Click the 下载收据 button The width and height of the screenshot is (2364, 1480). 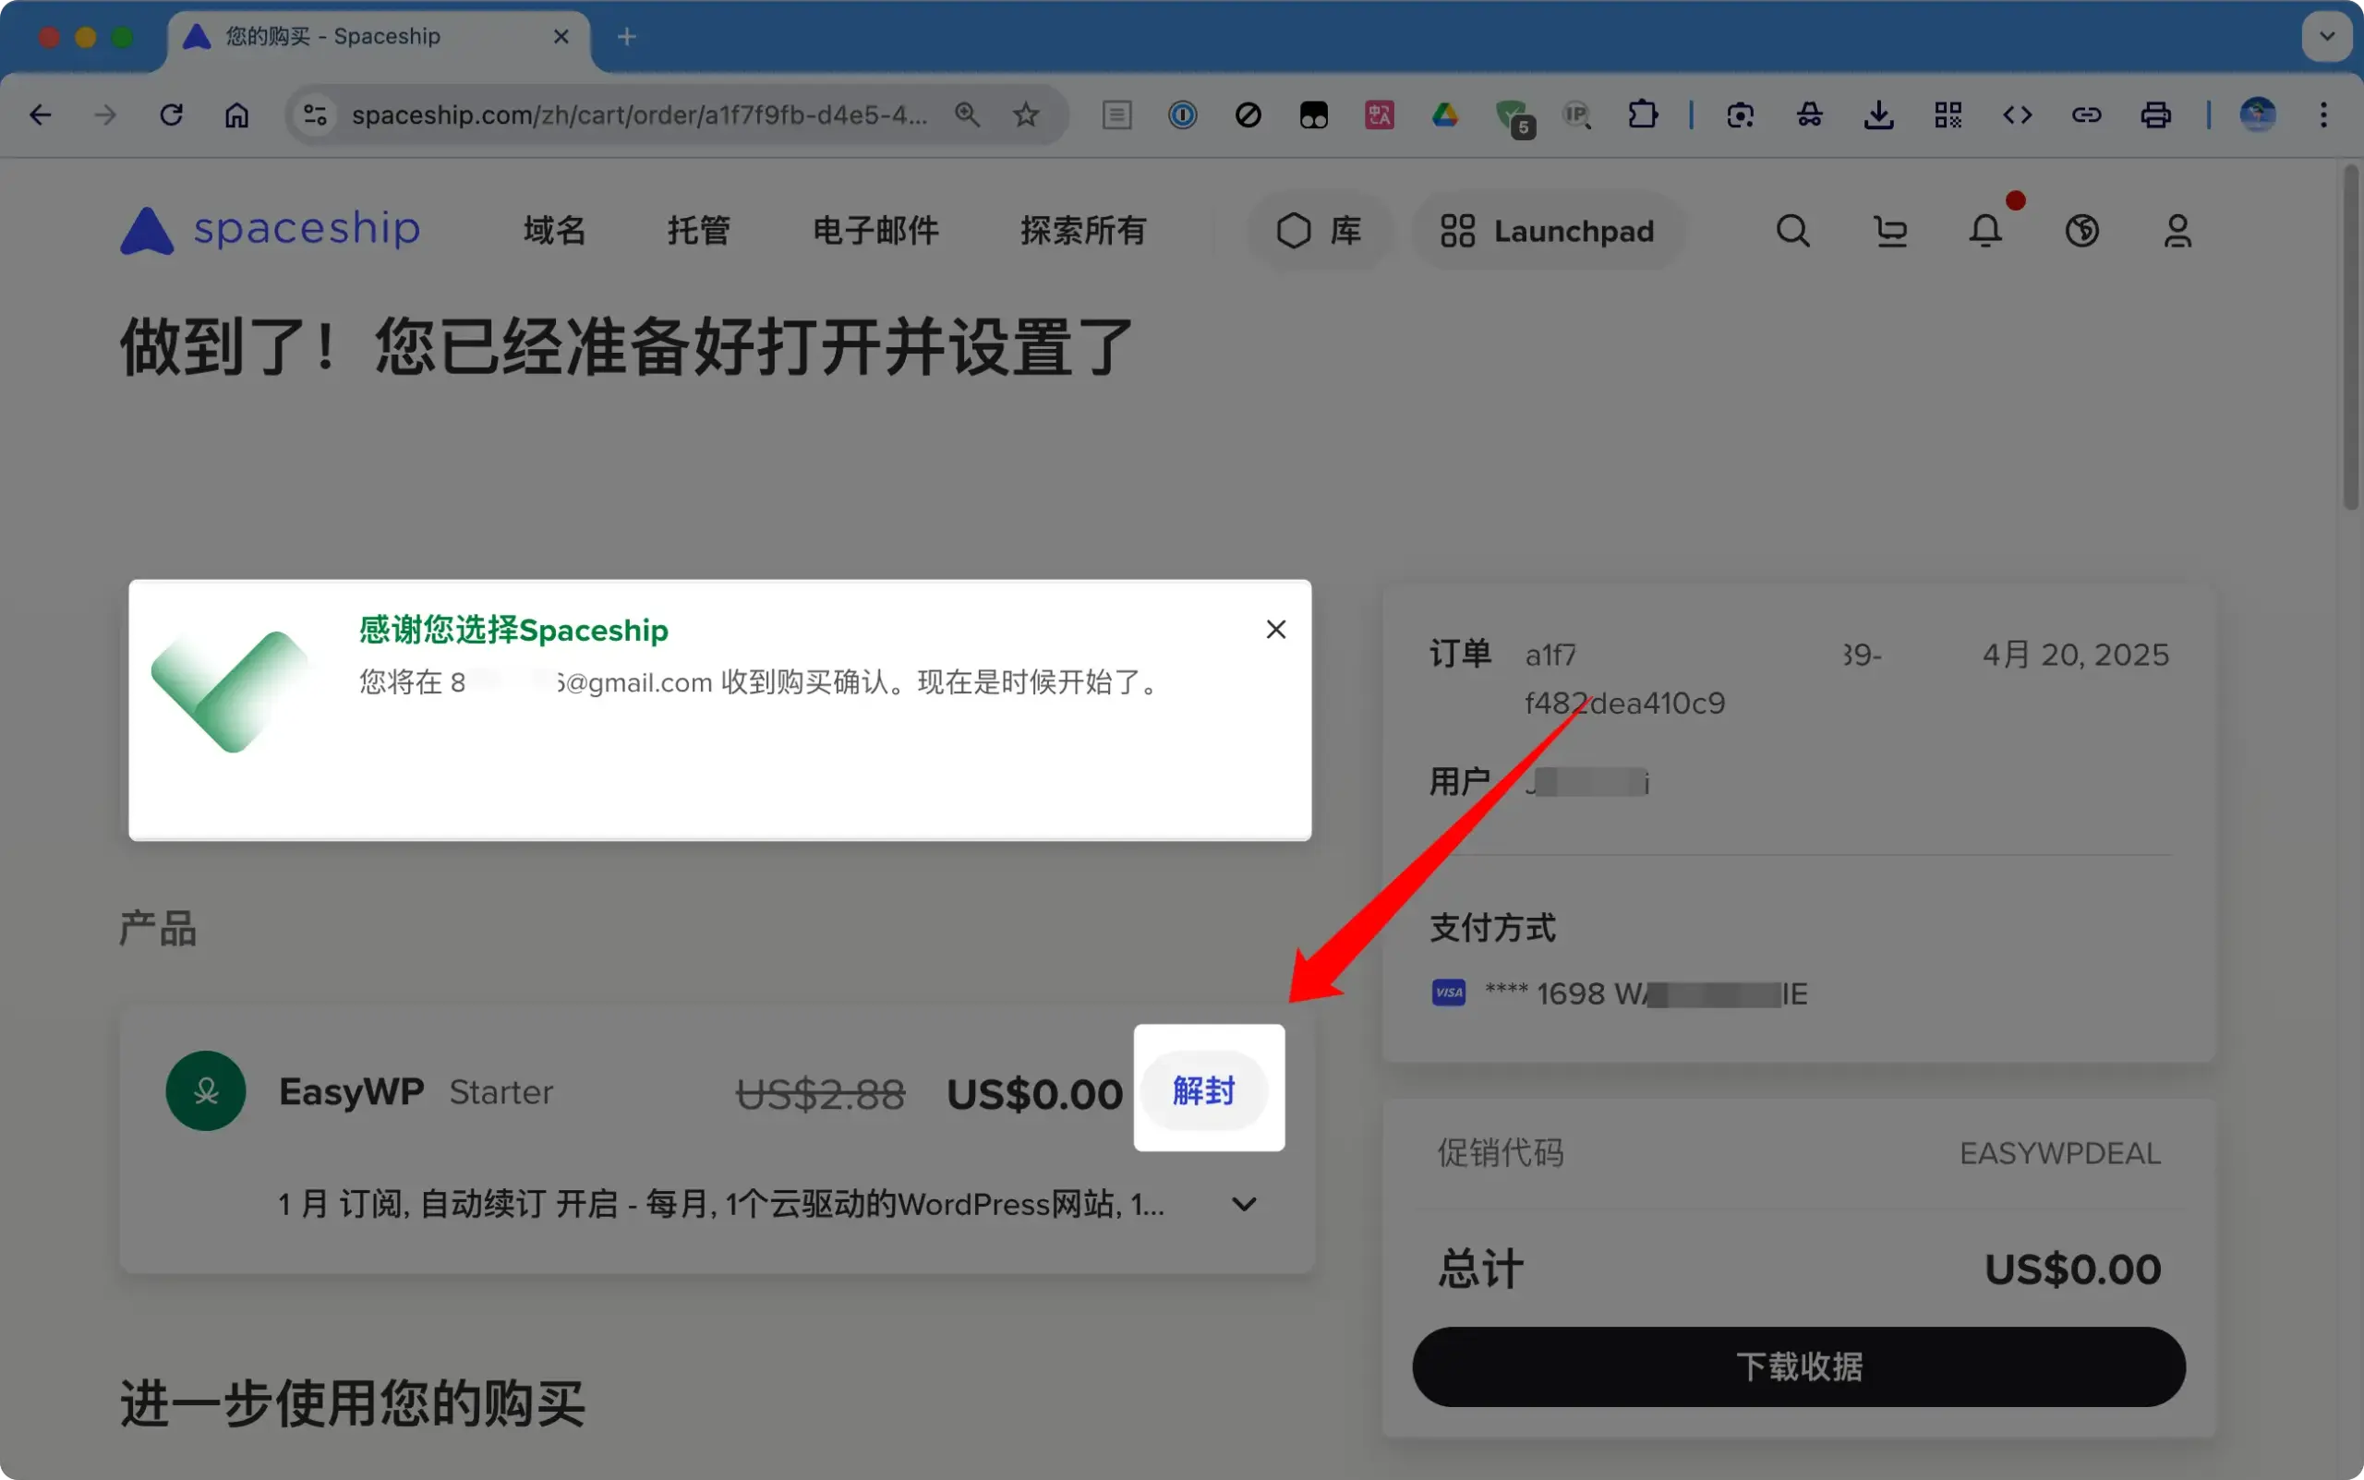tap(1798, 1366)
